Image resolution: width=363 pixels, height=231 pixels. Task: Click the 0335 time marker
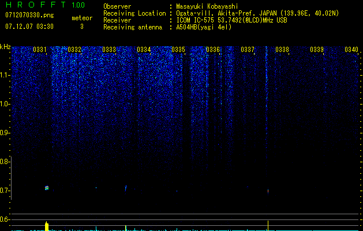tap(178, 50)
